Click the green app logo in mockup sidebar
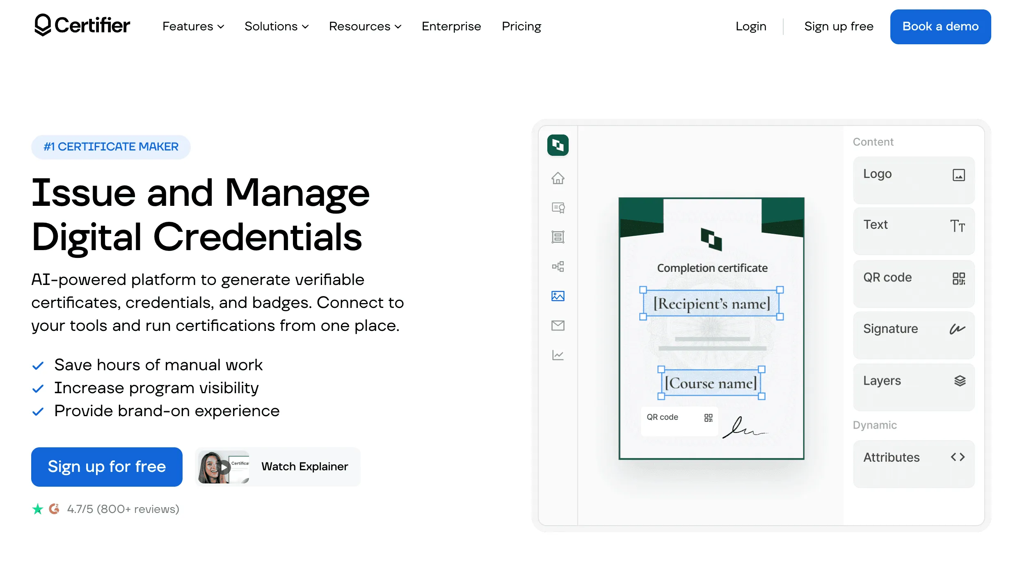This screenshot has width=1029, height=565. click(x=558, y=145)
